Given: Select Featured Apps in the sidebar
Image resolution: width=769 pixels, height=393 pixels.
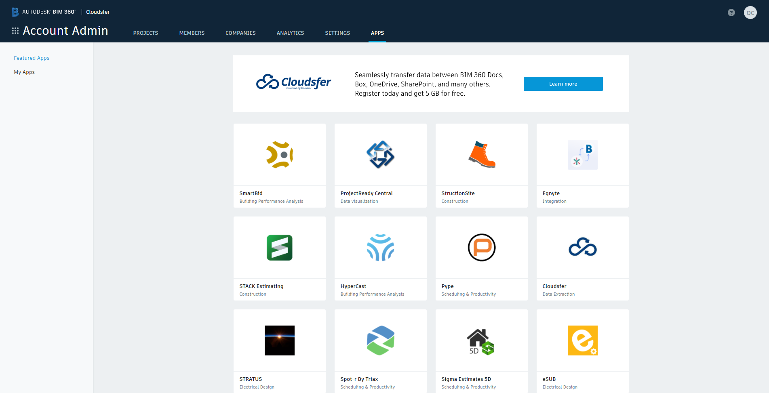Looking at the screenshot, I should (x=32, y=58).
